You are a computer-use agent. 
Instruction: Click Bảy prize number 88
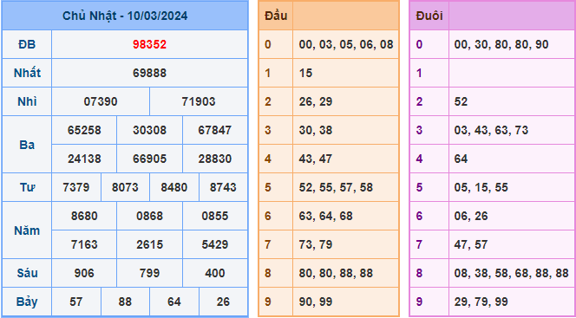pyautogui.click(x=125, y=302)
